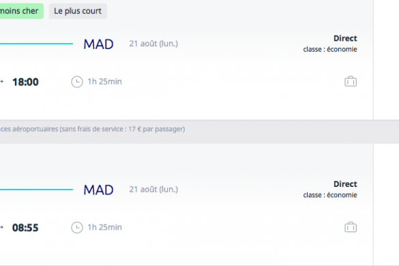
Task: Click first flight's '21 août (lun.)' date
Action: (153, 44)
